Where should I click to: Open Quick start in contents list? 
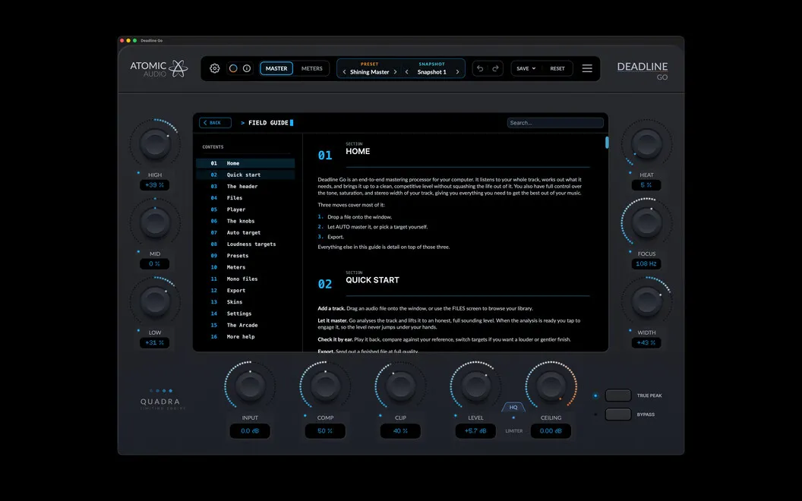(245, 175)
